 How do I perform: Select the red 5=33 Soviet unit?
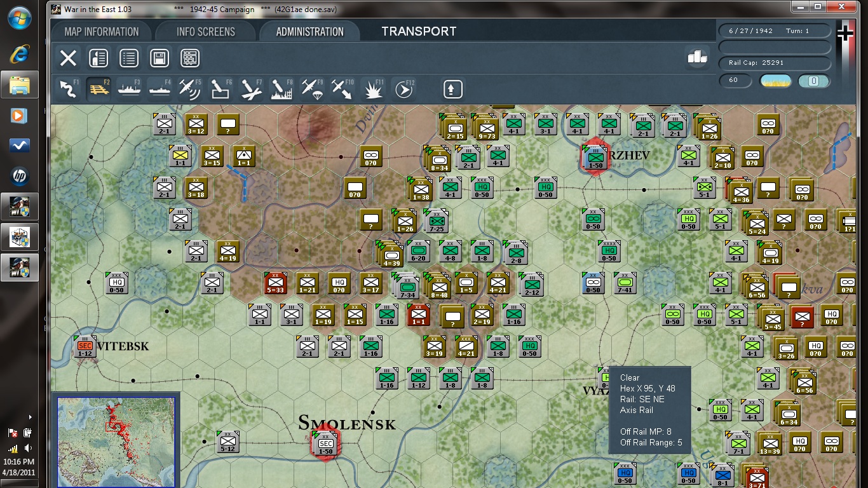[x=276, y=283]
